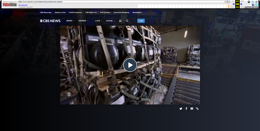Share the video via email icon
Viewport: 260px width, 131px height.
(192, 109)
